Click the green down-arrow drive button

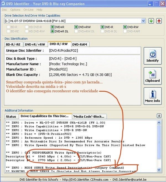[151, 21]
